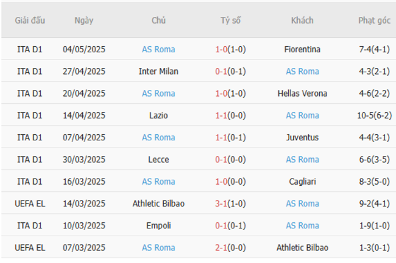396x263 pixels.
Task: Click the "Khách" column header
Action: coord(302,20)
